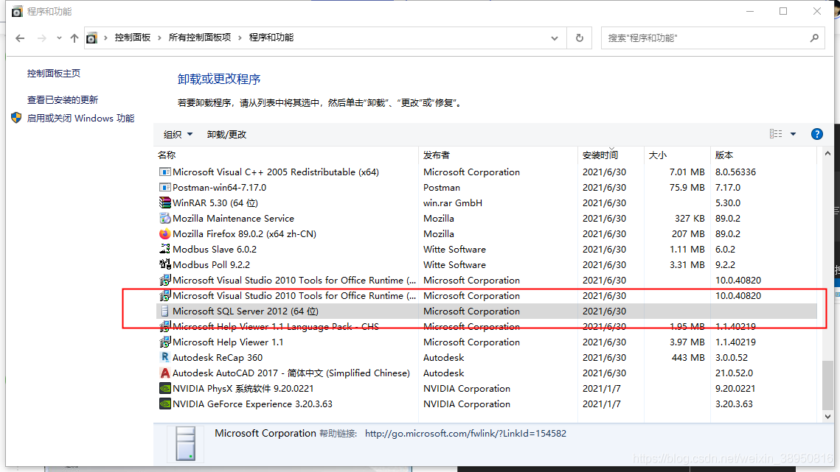The image size is (840, 472).
Task: Click 所有控制面板项 in the breadcrumb path
Action: click(199, 38)
